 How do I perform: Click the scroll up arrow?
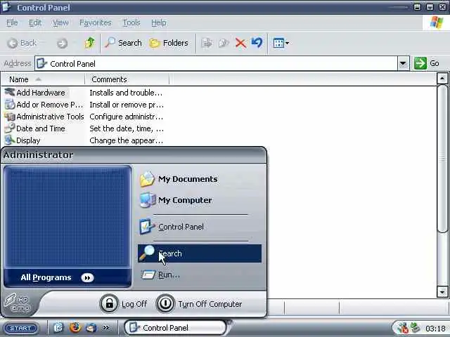pos(442,79)
